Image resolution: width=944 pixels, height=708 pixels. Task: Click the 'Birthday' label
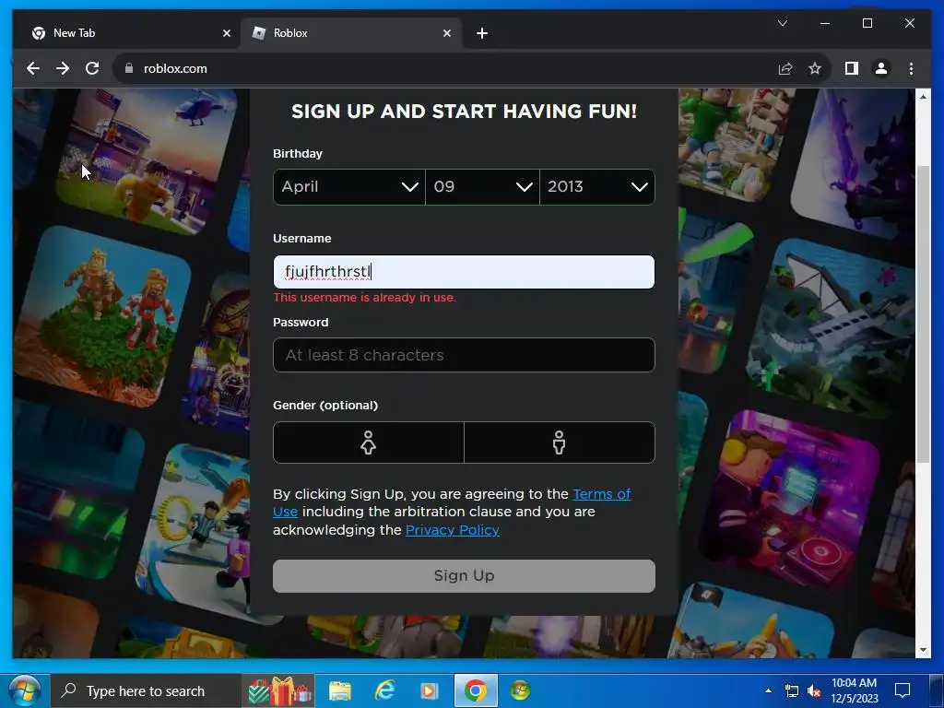coord(298,154)
